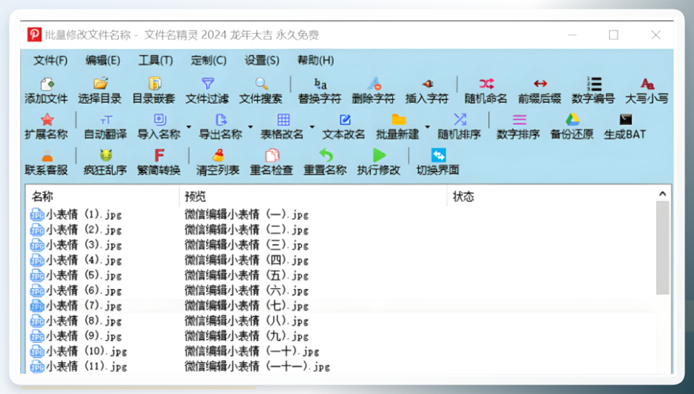
Task: Click preview 微信编辑小表情 (一).jpg
Action: 247,214
